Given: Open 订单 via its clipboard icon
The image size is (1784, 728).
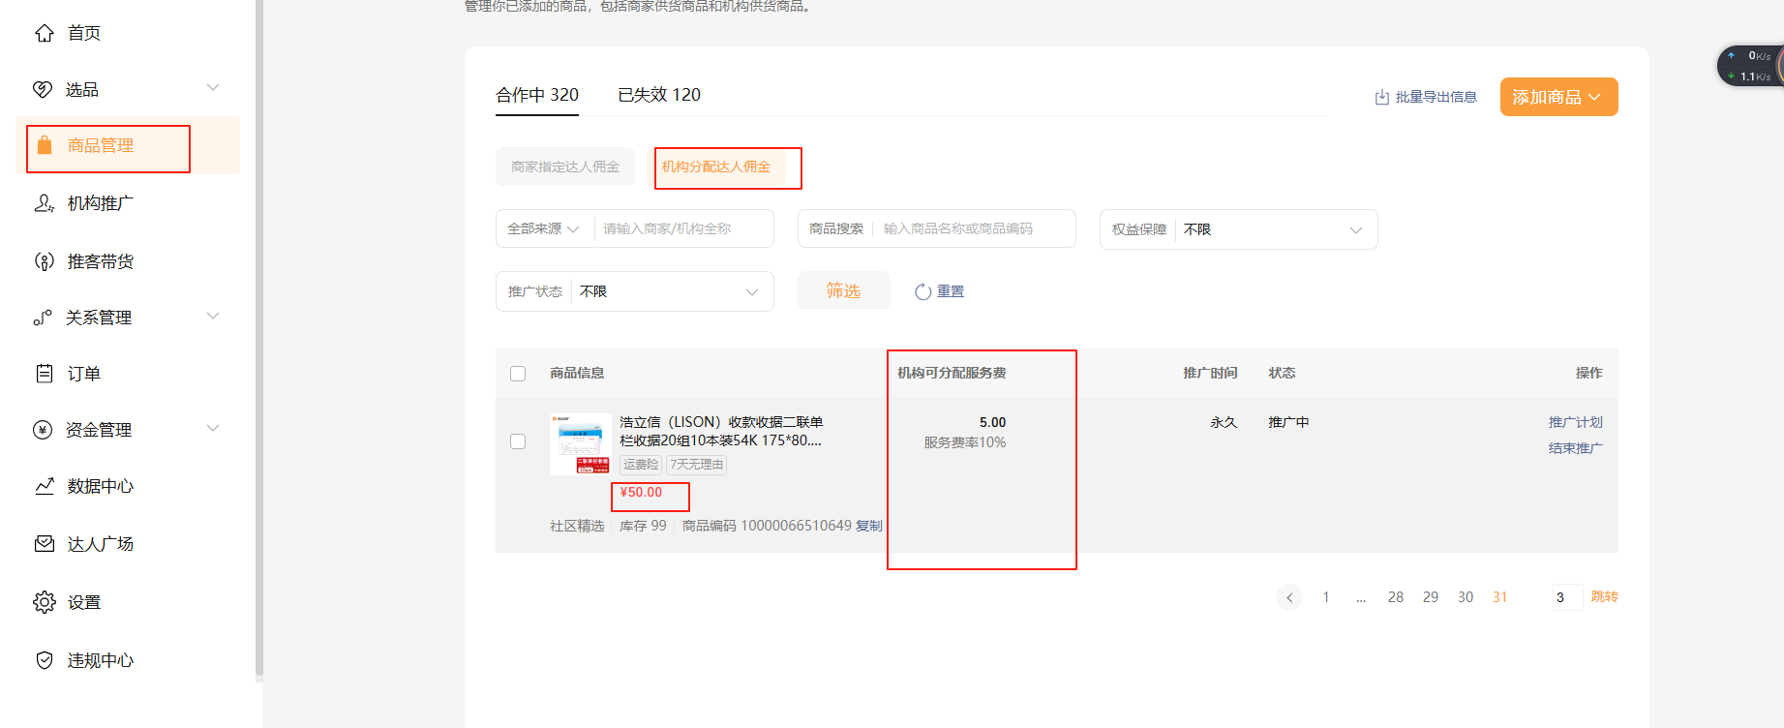Looking at the screenshot, I should 45,374.
